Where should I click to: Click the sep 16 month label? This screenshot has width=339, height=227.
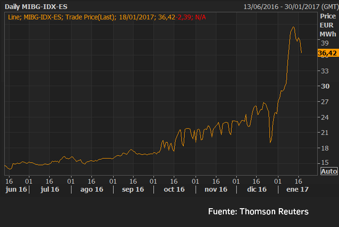[133, 189]
